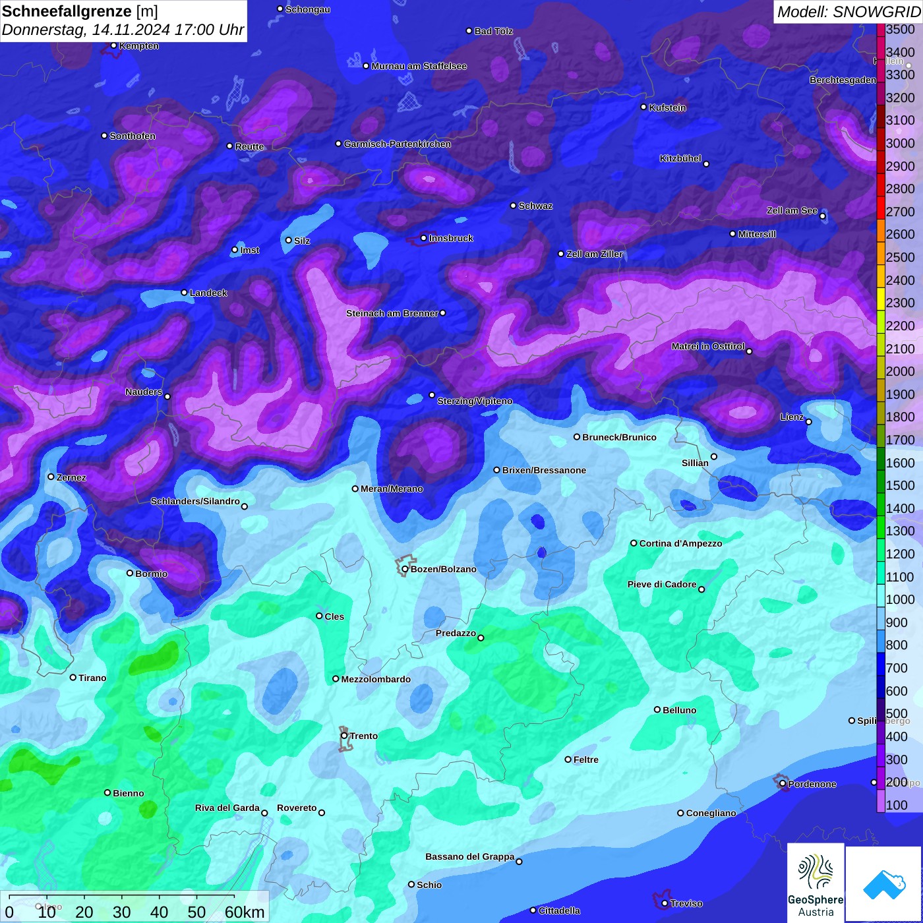Click the Mezzolombardo label
923x923 pixels.
pos(376,679)
